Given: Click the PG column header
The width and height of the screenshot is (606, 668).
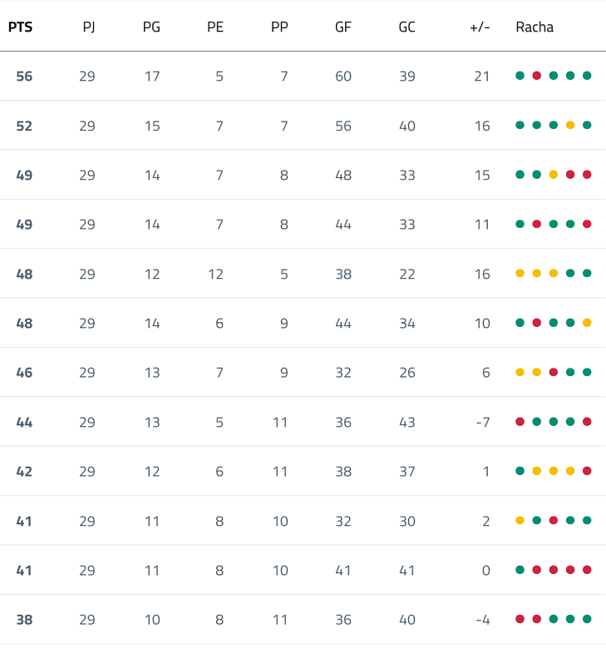Looking at the screenshot, I should 151,27.
